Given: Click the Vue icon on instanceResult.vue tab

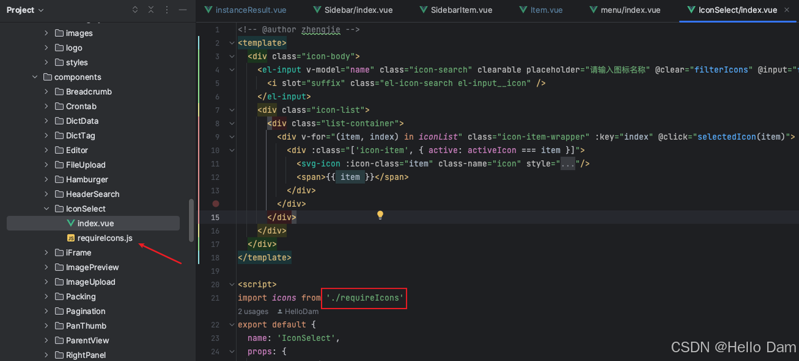Looking at the screenshot, I should coord(208,10).
